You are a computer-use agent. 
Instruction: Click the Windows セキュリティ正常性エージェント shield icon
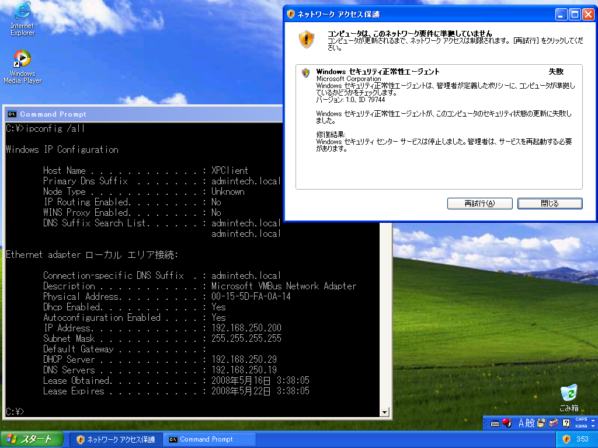[305, 73]
